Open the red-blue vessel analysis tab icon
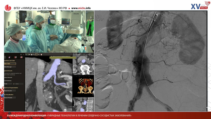This screenshot has height=119, width=211. coord(15,57)
